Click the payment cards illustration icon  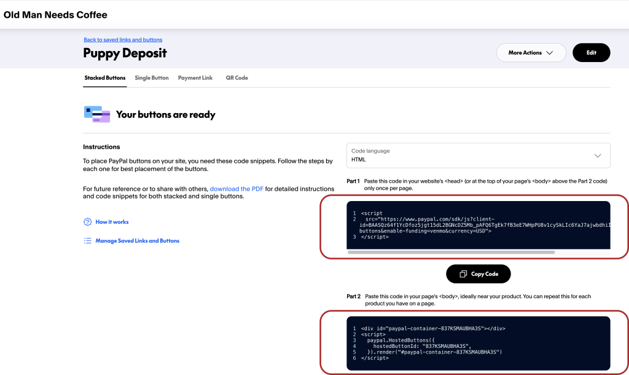tap(96, 114)
